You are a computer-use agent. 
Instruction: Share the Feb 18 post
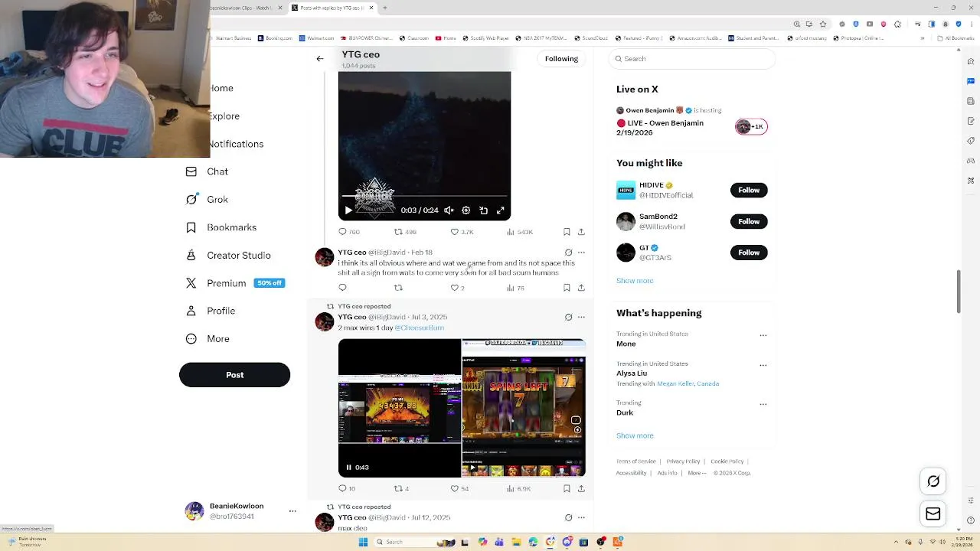(x=581, y=288)
